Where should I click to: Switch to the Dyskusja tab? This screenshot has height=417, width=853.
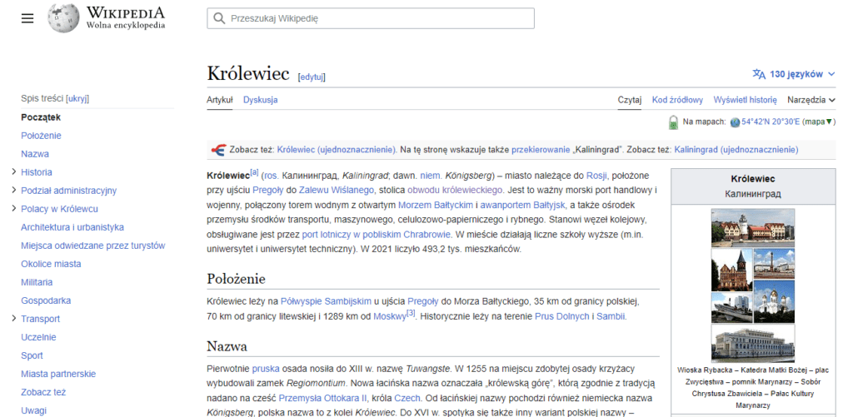260,100
